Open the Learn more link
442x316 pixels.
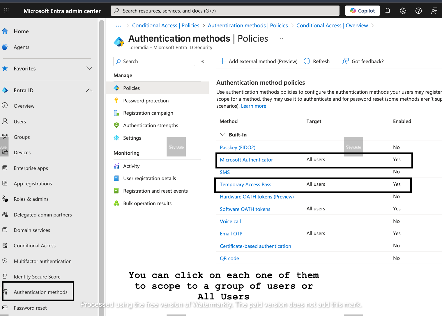(x=254, y=106)
